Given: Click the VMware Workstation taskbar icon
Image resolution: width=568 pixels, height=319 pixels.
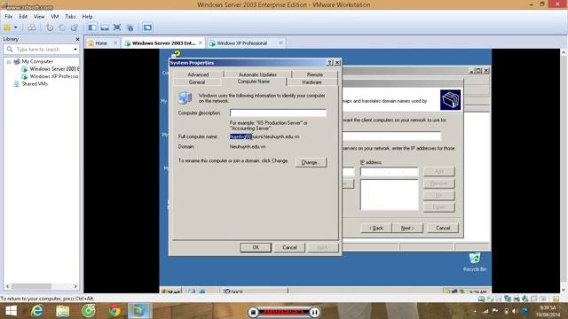Looking at the screenshot, I should 138,311.
